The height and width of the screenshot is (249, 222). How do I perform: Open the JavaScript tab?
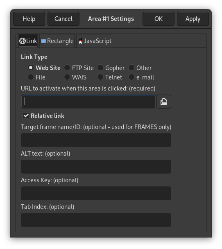coord(94,41)
